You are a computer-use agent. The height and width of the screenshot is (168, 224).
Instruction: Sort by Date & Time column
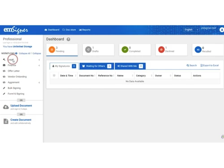point(68,76)
